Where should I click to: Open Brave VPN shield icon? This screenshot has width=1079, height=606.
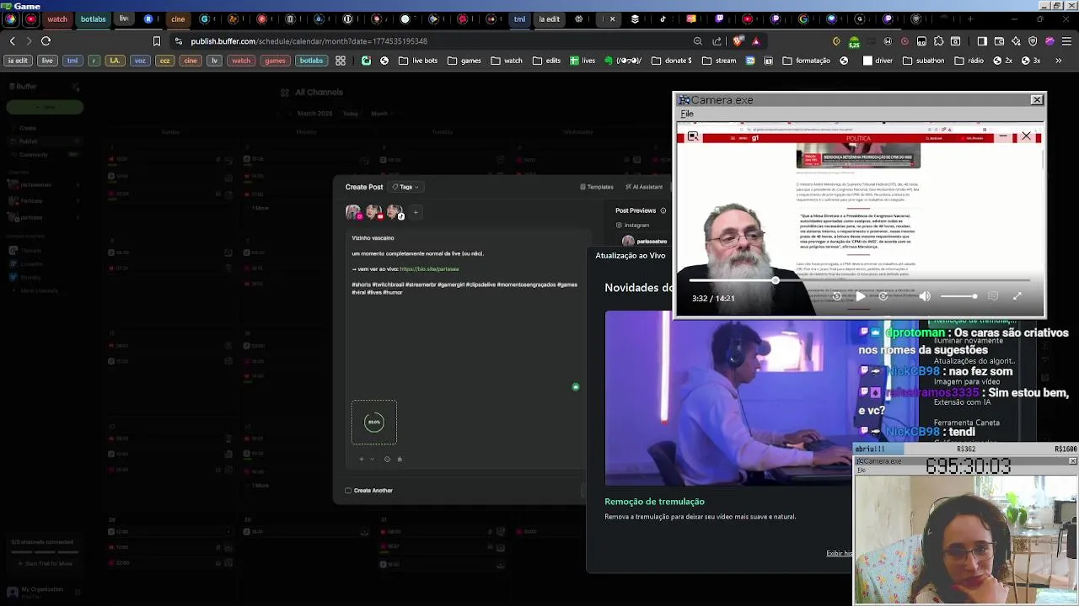click(1033, 40)
